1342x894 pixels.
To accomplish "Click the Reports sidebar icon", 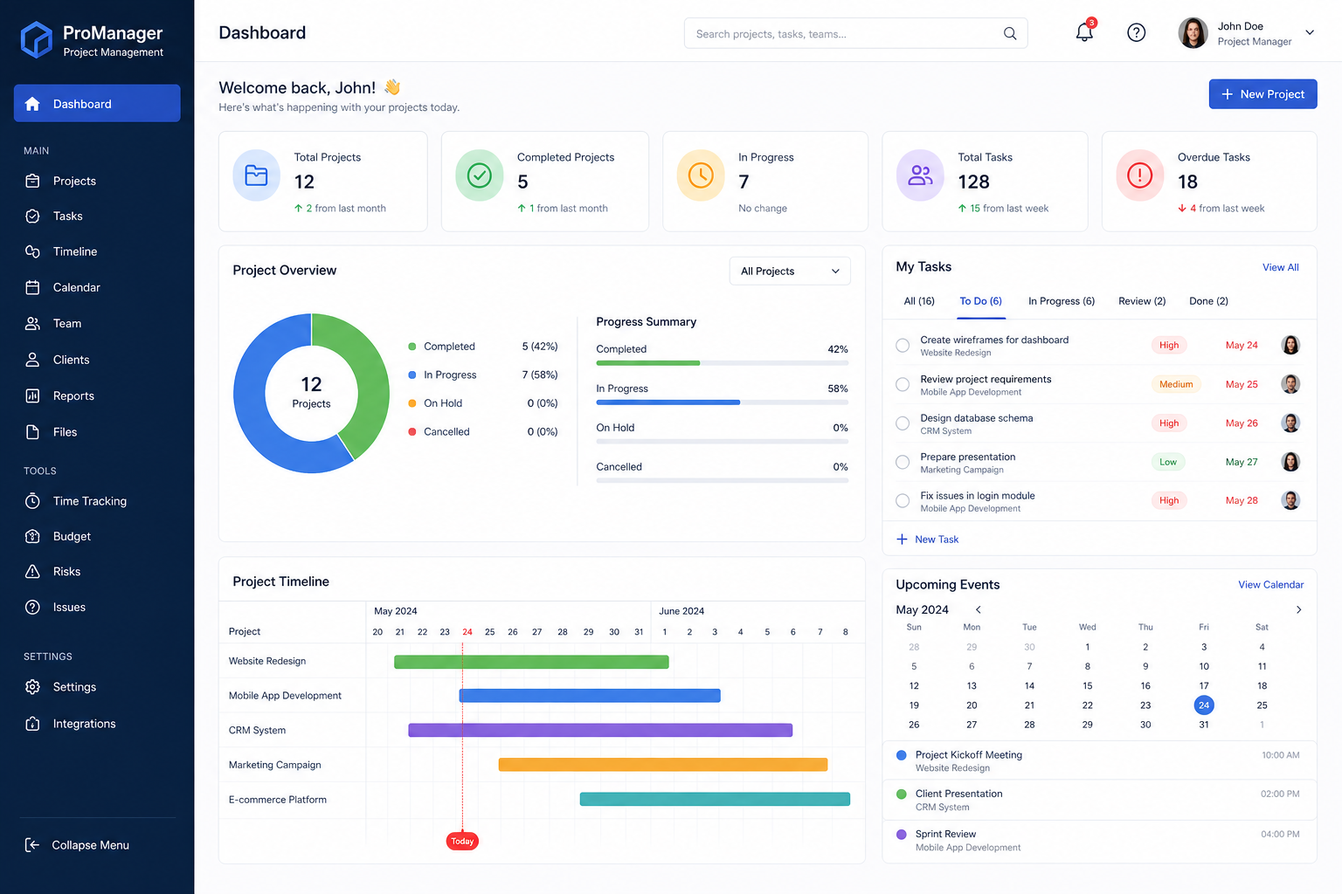I will pyautogui.click(x=33, y=395).
